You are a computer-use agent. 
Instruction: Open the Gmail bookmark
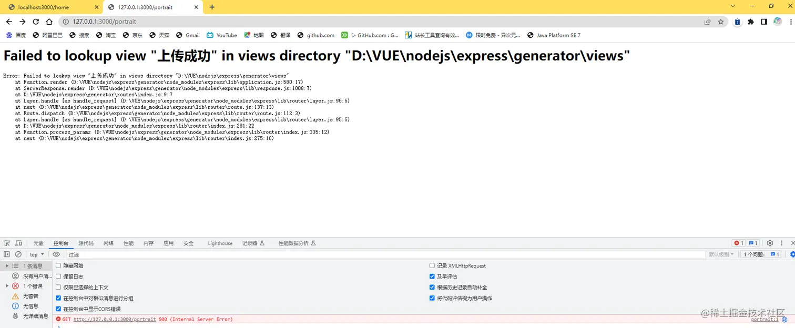tap(187, 35)
